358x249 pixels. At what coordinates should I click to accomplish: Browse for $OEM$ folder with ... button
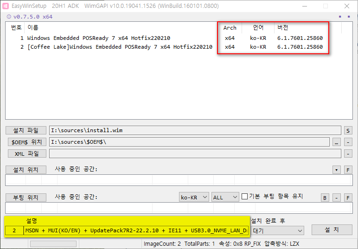[337, 142]
